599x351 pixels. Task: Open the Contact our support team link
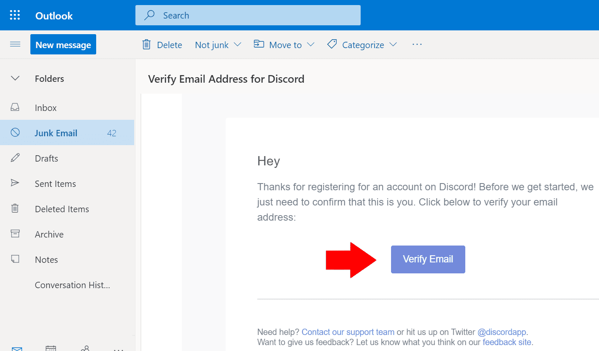(348, 332)
